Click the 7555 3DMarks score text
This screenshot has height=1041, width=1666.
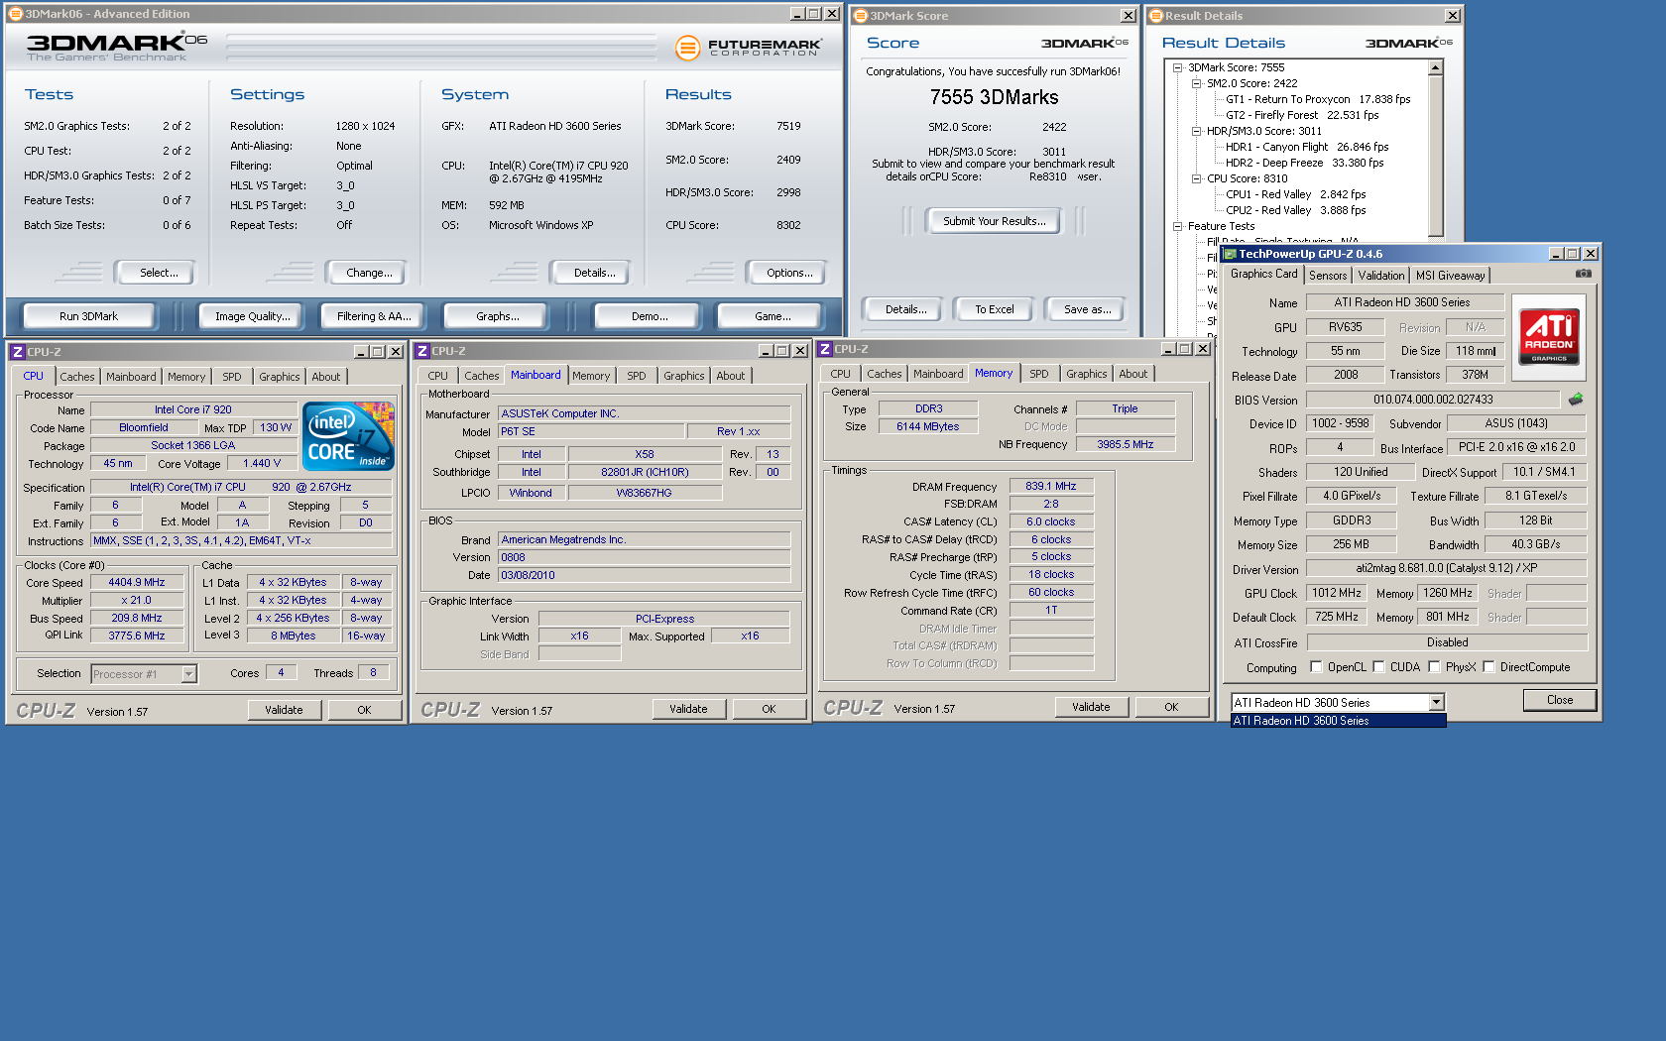(x=994, y=97)
